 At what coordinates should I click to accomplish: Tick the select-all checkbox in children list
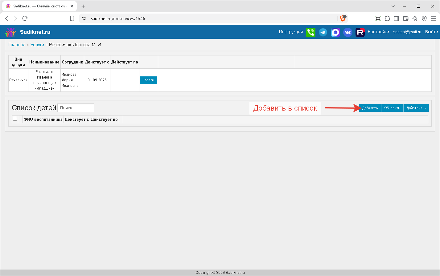(x=15, y=119)
